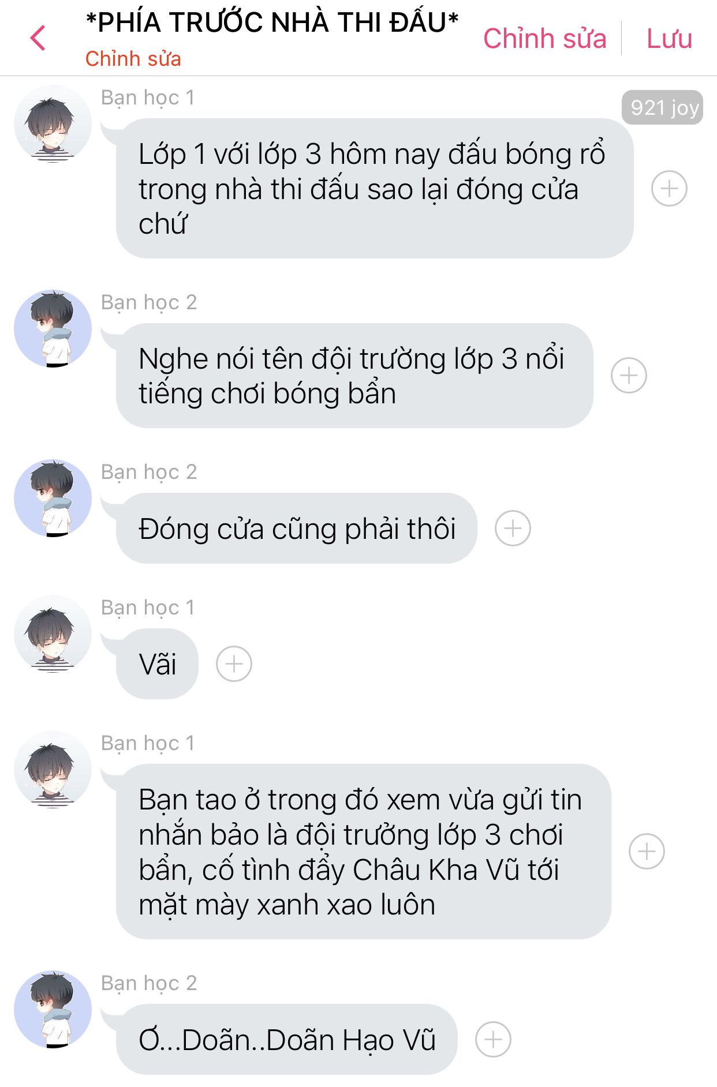
Task: Select the 'Ơ...Doãn..Doãn Hạo Vũ' message bubble
Action: pos(287,1040)
